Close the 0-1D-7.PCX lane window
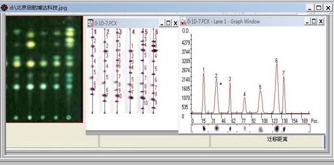334x165 pixels. coord(175,23)
